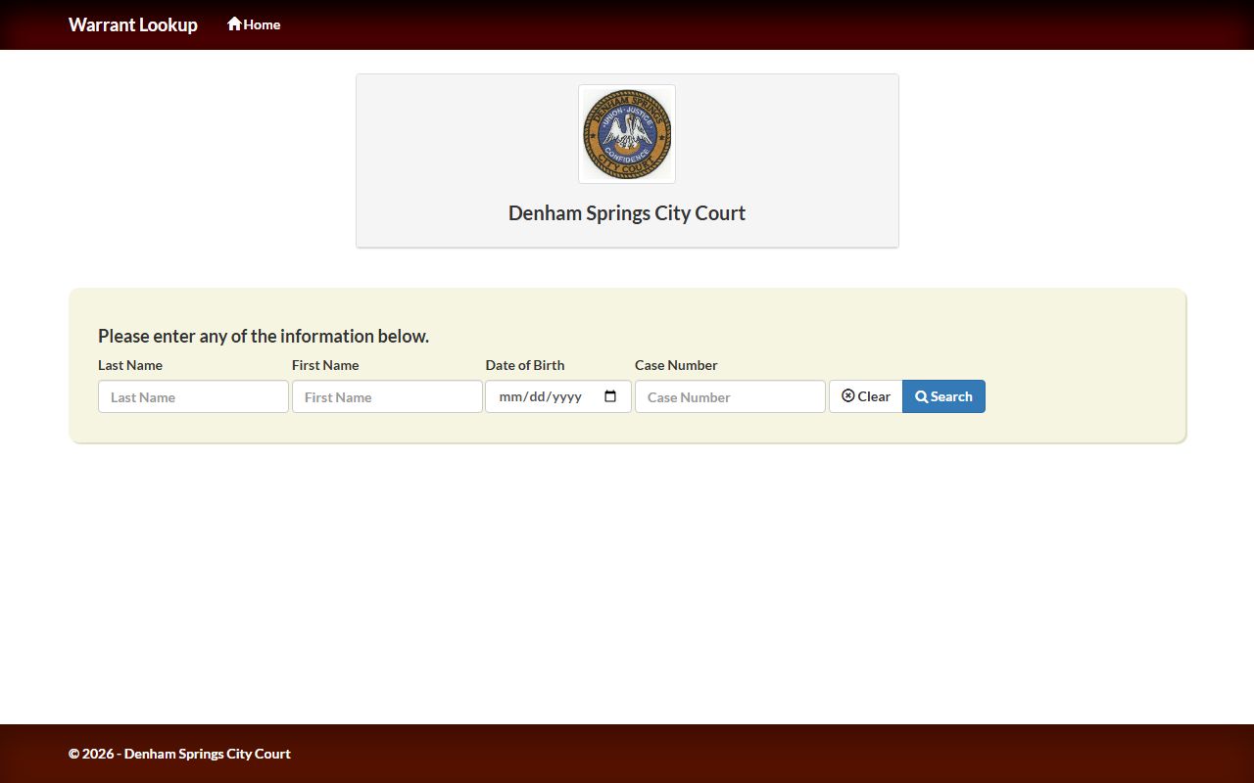Select the year segment of the date field
1254x783 pixels.
(x=566, y=396)
